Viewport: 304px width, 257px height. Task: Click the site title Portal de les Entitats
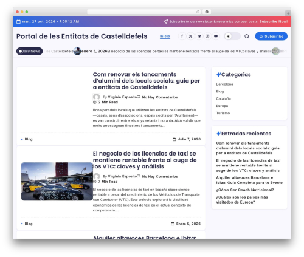(81, 36)
